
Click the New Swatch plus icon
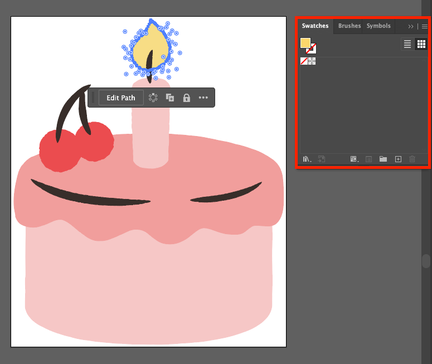[x=398, y=159]
